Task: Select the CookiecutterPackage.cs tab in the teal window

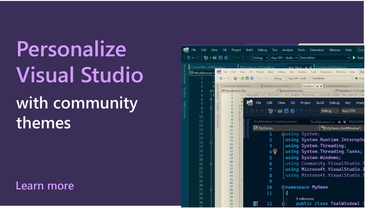Action: tap(331, 67)
